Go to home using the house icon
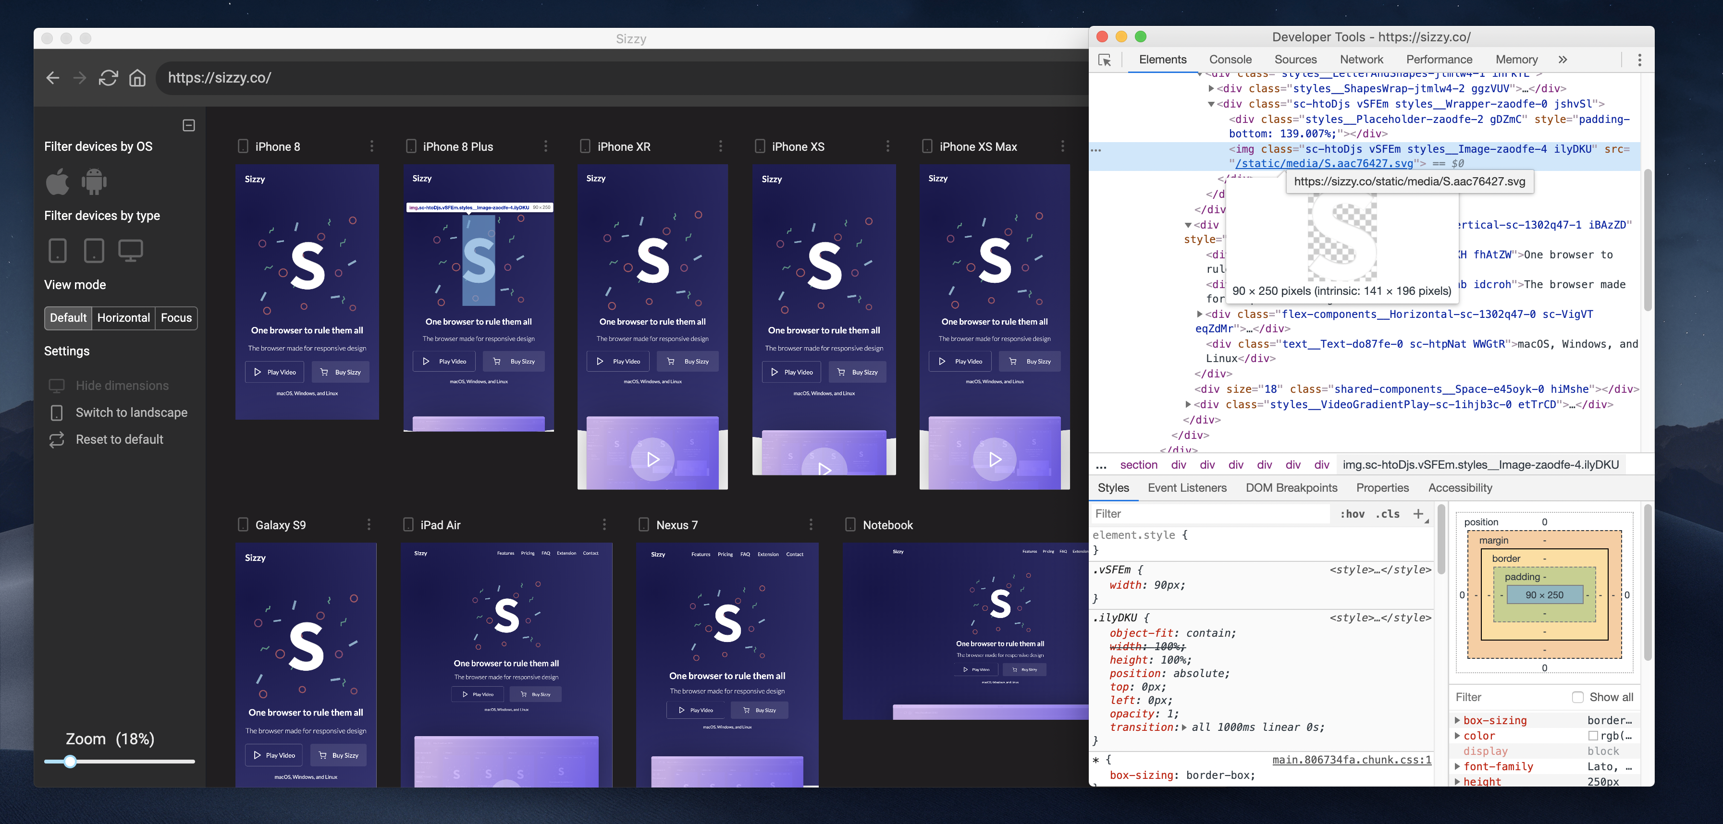Screen dimensions: 1723x824 pyautogui.click(x=137, y=78)
